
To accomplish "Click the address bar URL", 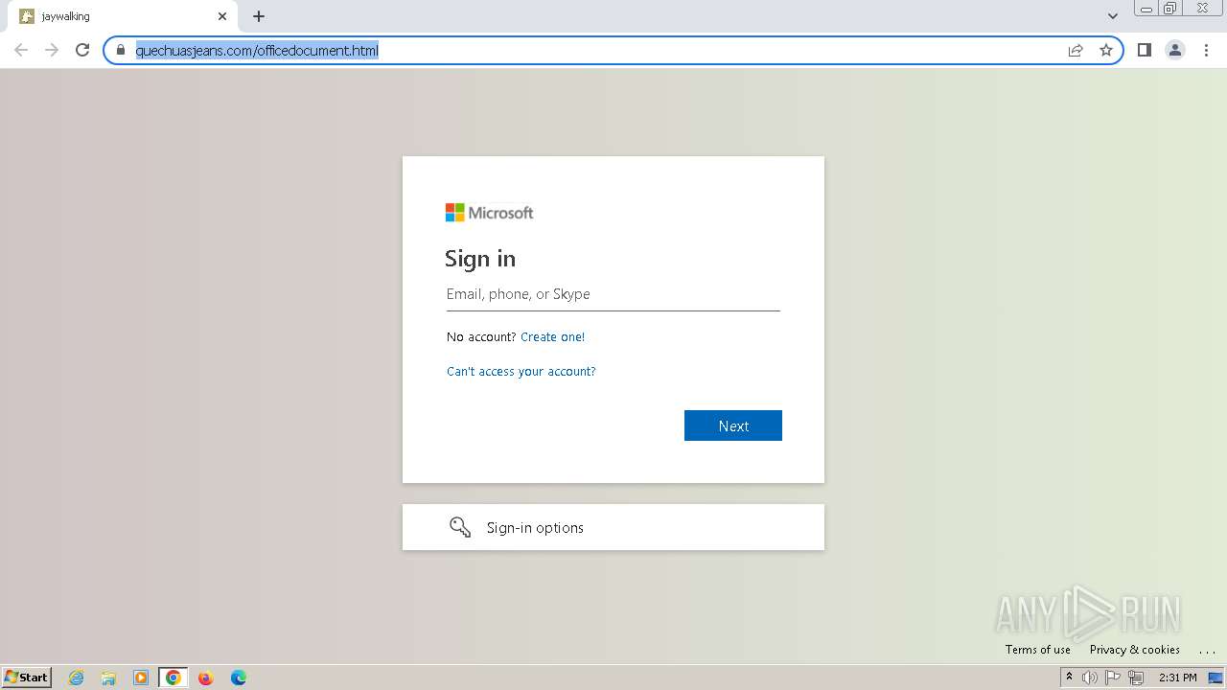I will pos(257,50).
